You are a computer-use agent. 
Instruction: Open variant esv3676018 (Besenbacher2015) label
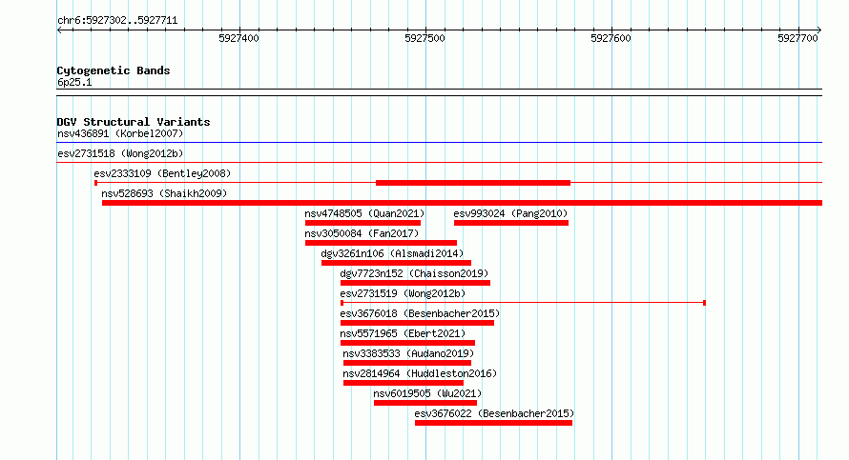[420, 313]
